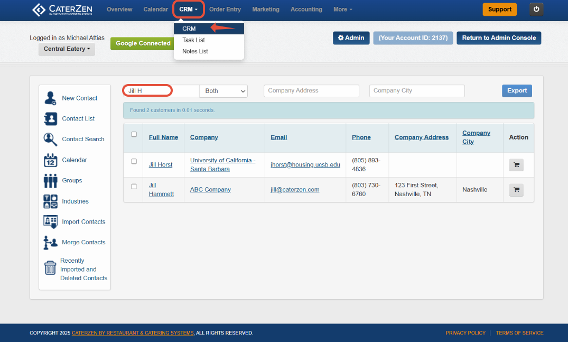Open the Overview tab

click(119, 10)
